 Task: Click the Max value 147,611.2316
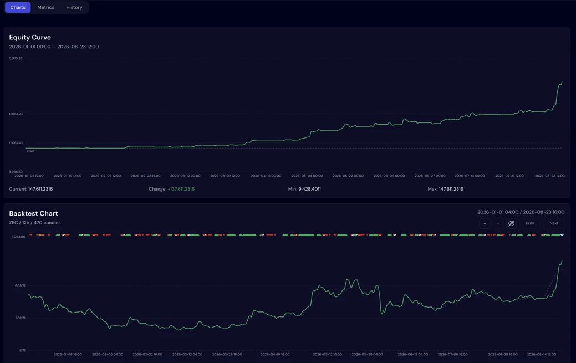451,189
